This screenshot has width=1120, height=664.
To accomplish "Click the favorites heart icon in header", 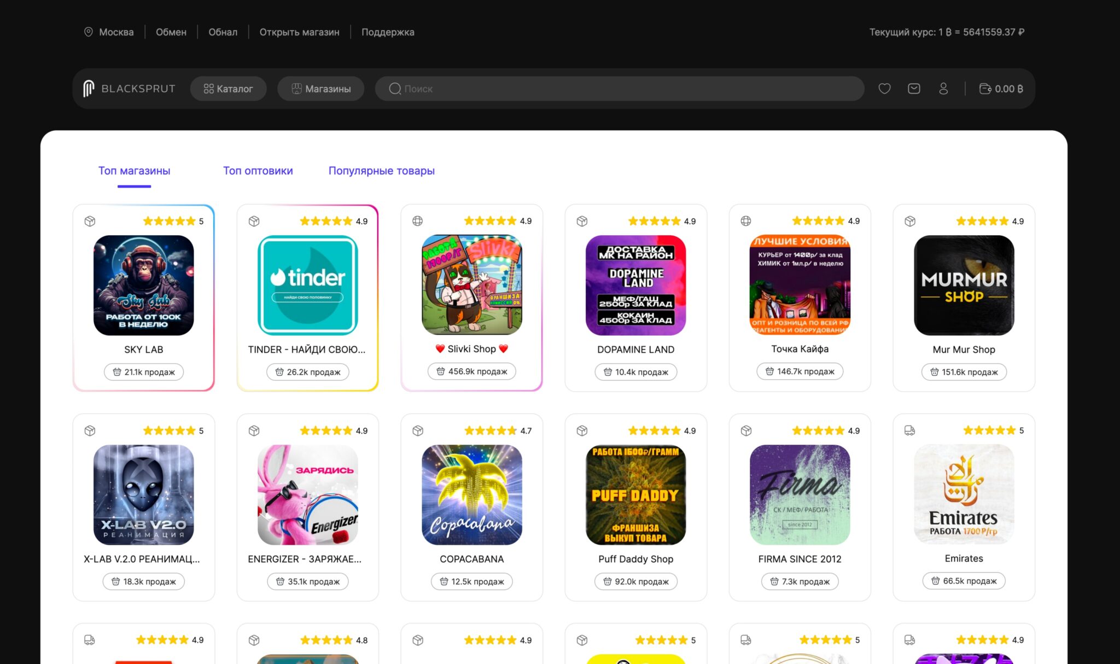I will coord(884,89).
